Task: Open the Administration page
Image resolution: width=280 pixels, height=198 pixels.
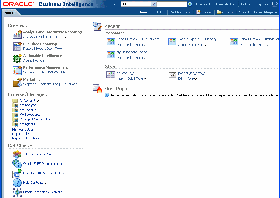Action: (x=225, y=4)
